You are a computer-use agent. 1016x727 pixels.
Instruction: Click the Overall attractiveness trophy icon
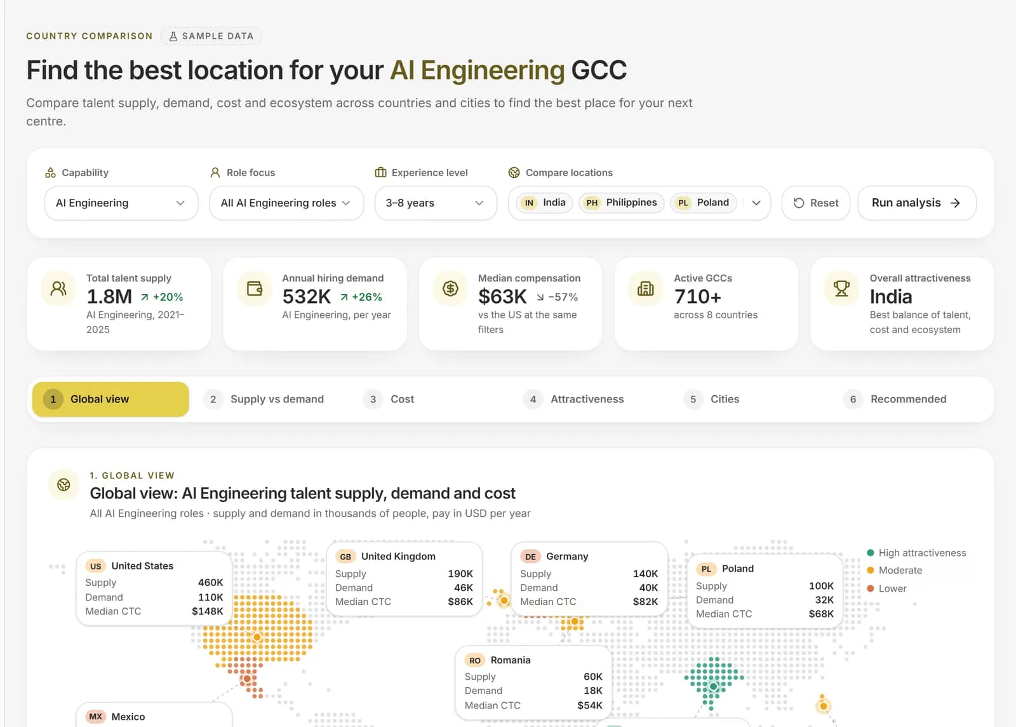point(841,289)
